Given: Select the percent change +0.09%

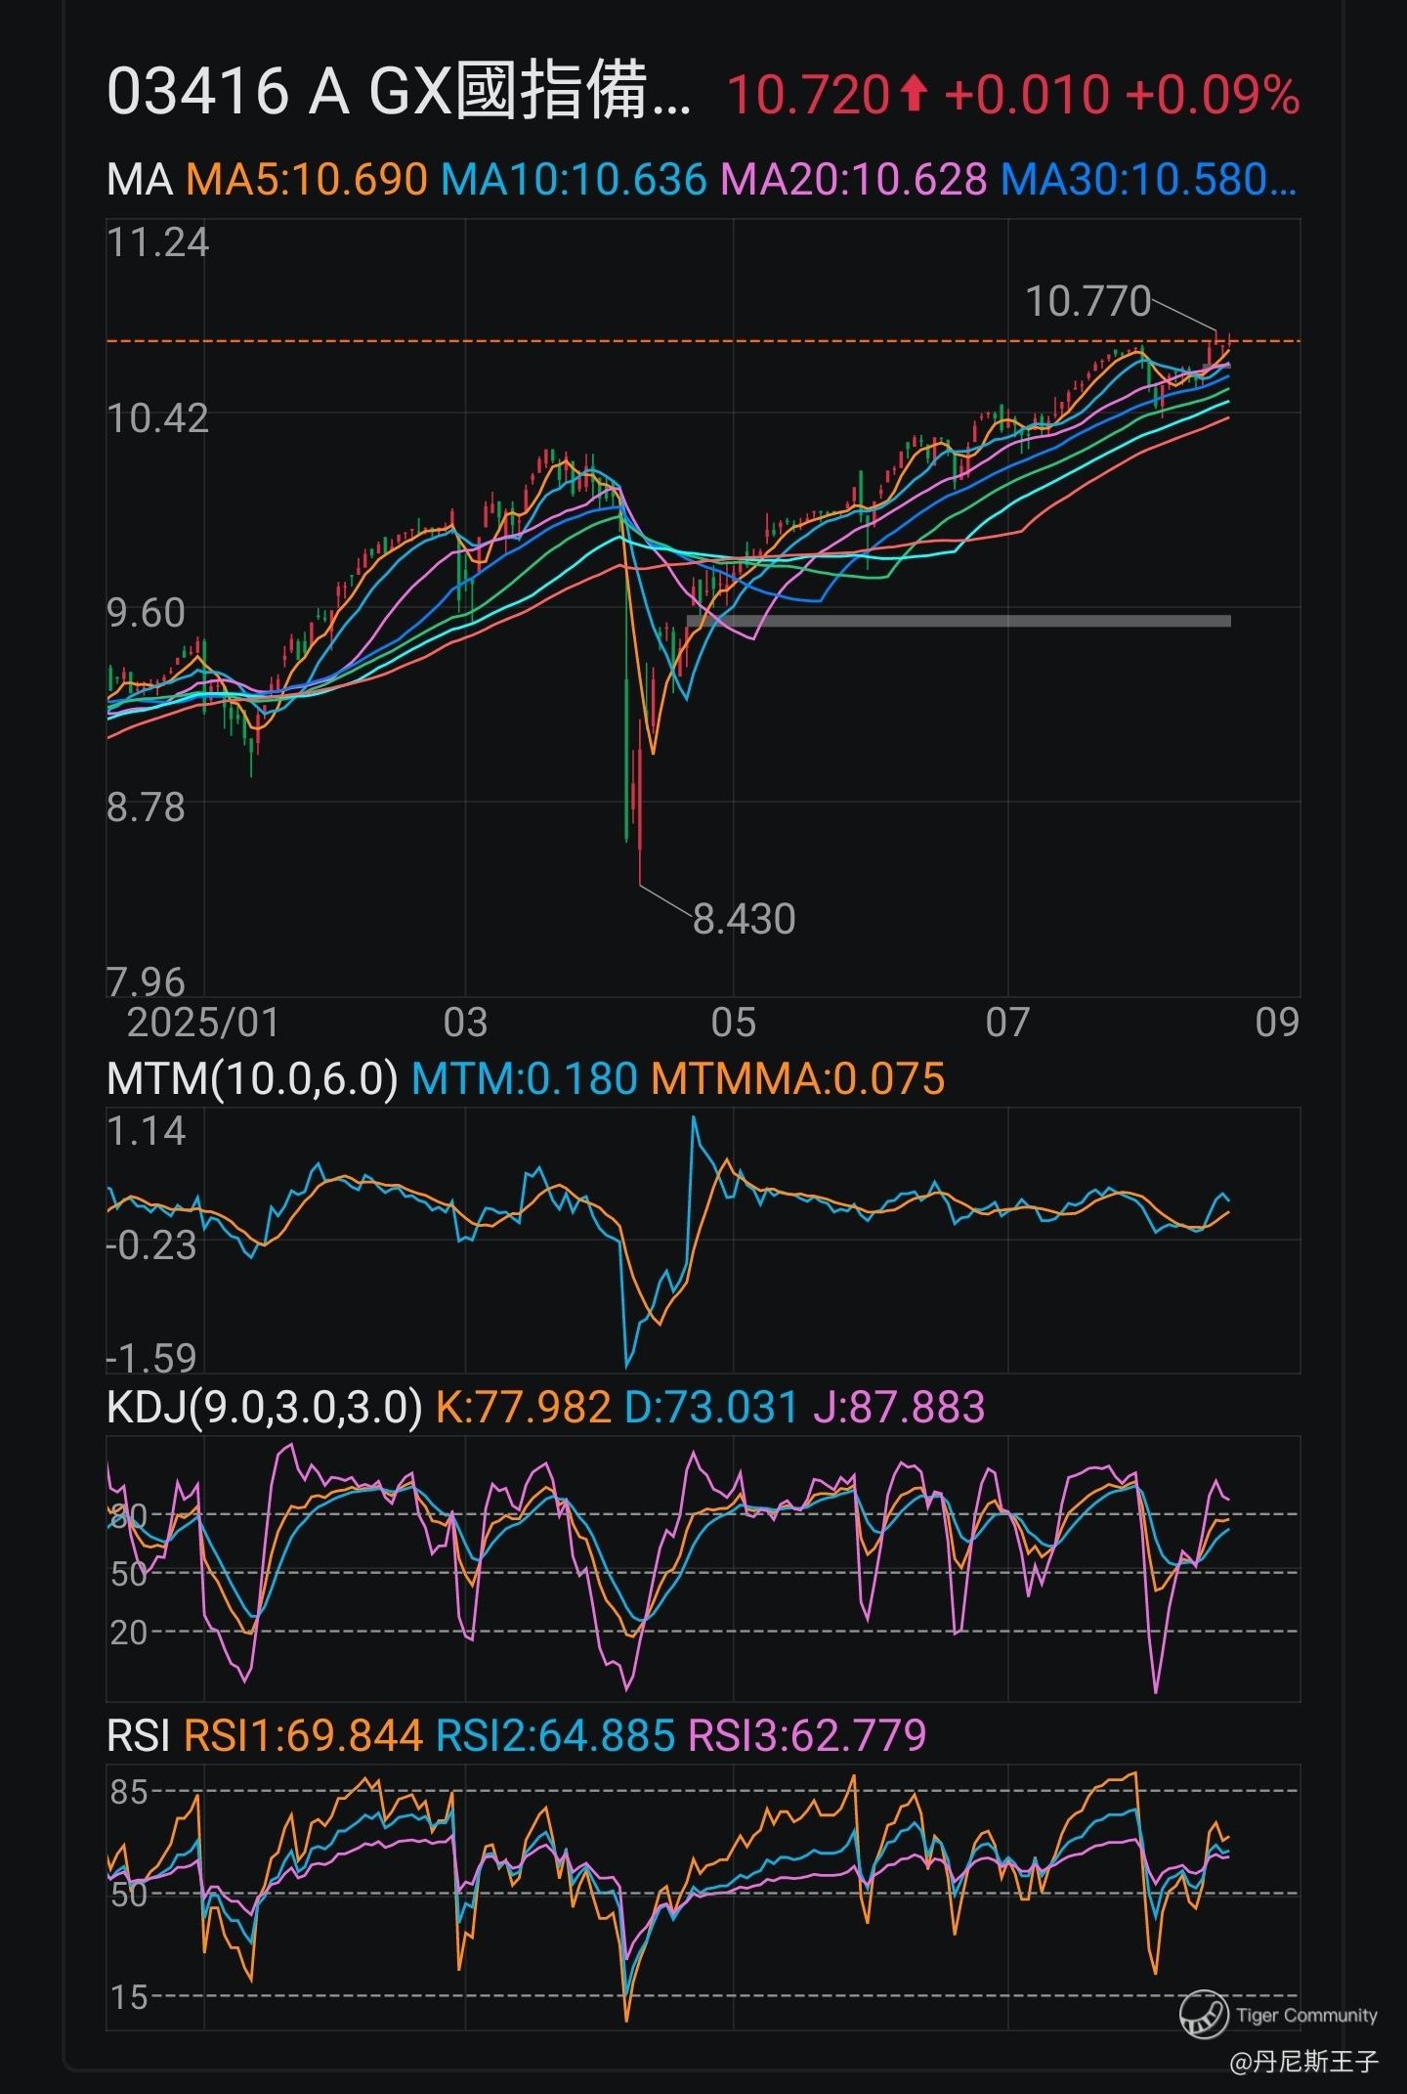Looking at the screenshot, I should pos(1213,95).
